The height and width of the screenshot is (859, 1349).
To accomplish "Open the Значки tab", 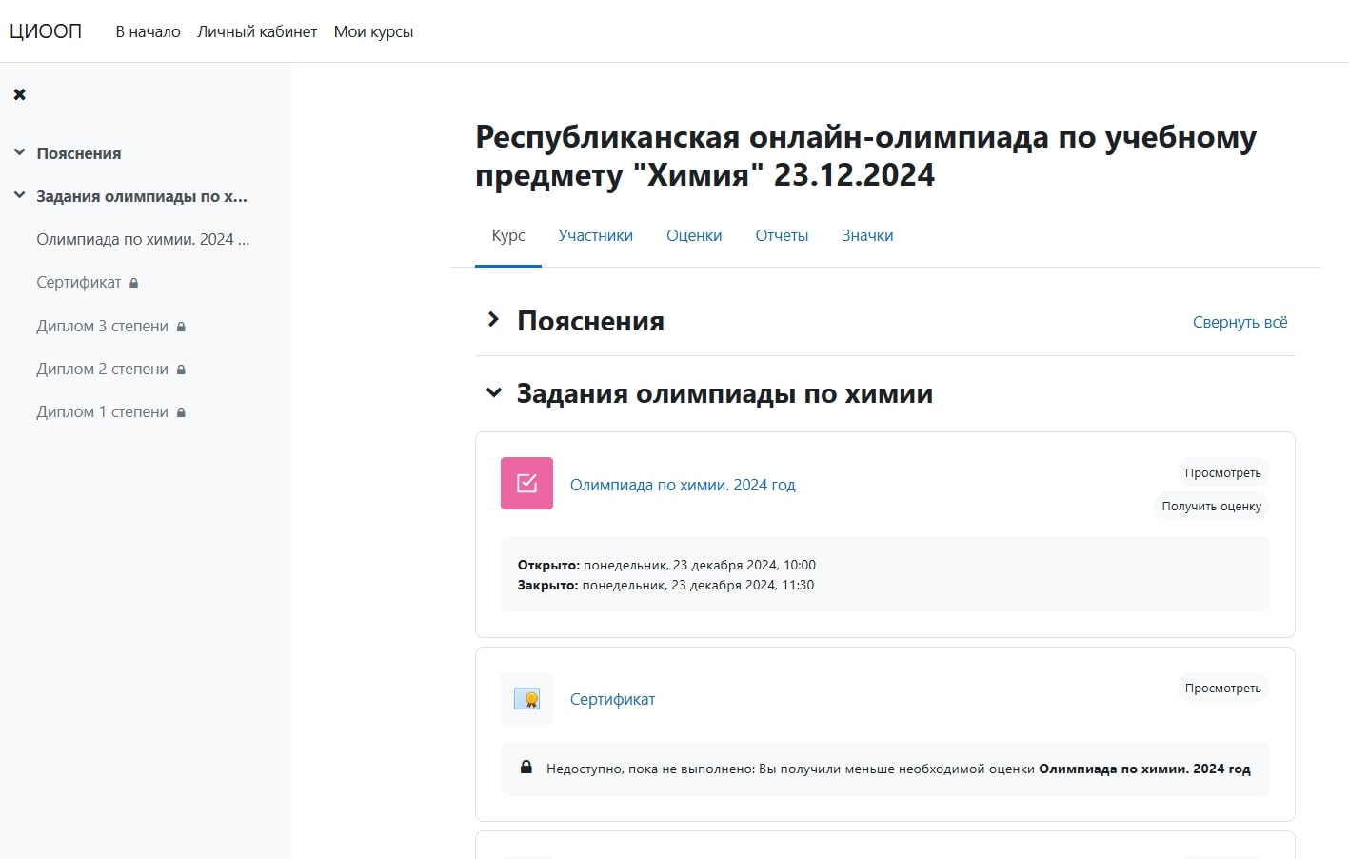I will click(867, 235).
